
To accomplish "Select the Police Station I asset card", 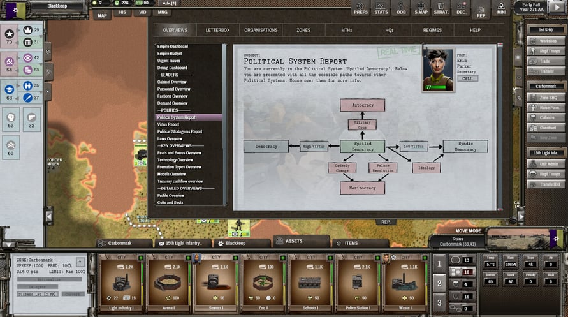I will pyautogui.click(x=357, y=283).
